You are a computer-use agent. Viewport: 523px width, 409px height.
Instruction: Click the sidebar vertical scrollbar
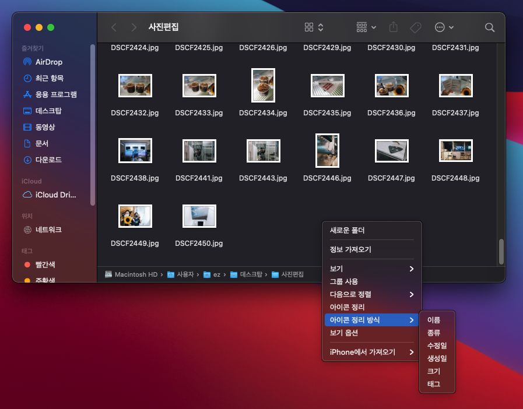(x=92, y=125)
